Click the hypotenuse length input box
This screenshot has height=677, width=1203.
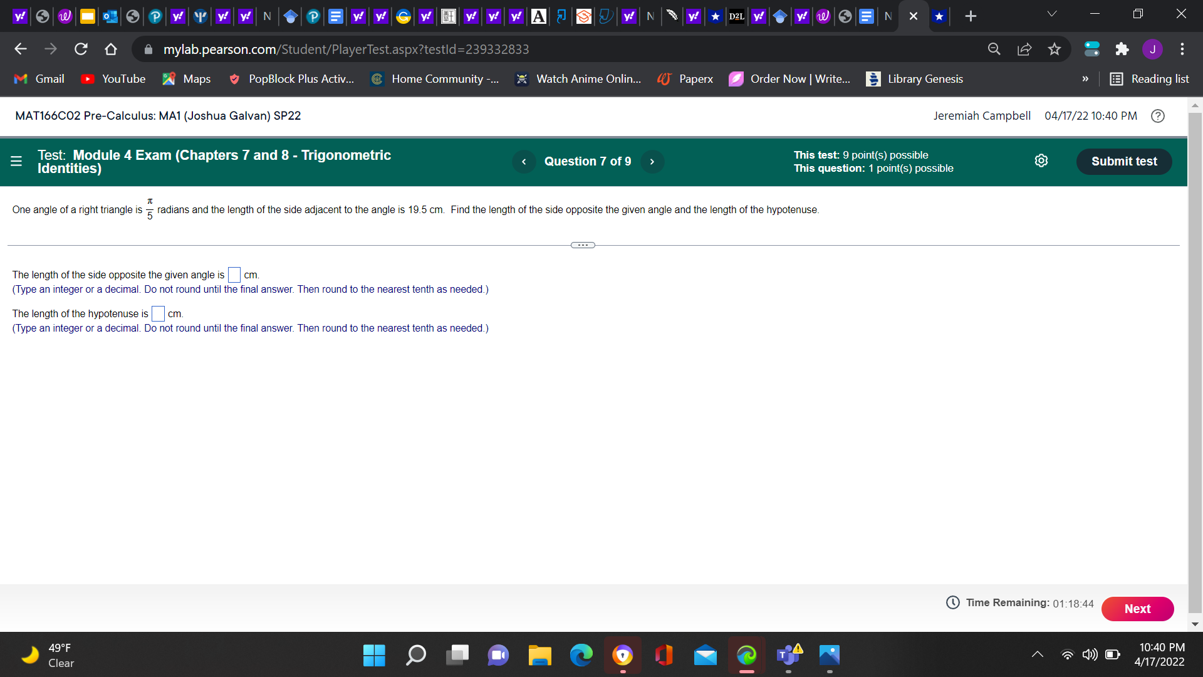click(x=158, y=314)
